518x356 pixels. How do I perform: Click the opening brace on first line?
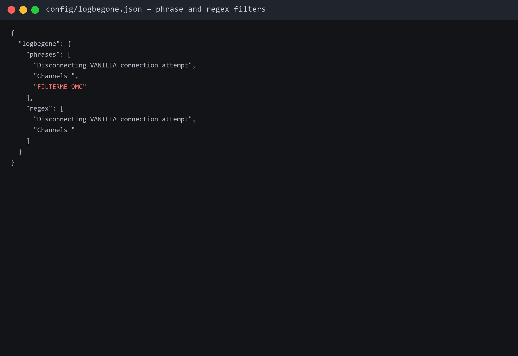click(x=13, y=33)
